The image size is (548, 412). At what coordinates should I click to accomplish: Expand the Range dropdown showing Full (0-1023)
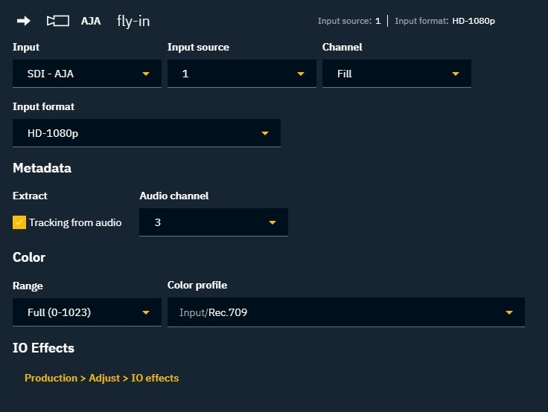pyautogui.click(x=87, y=312)
